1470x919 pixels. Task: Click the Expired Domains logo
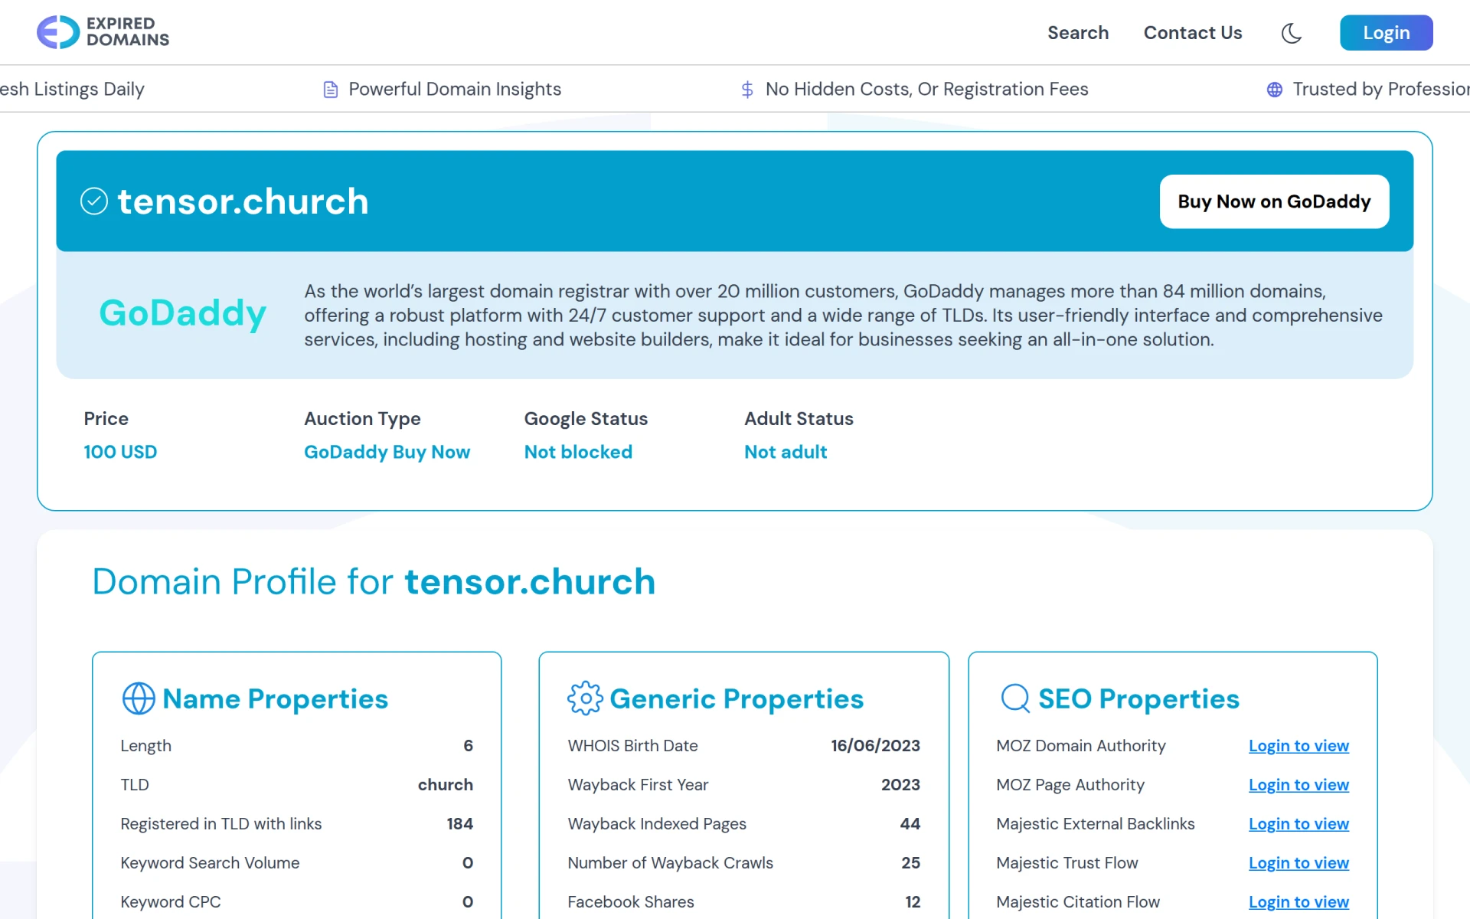coord(103,32)
